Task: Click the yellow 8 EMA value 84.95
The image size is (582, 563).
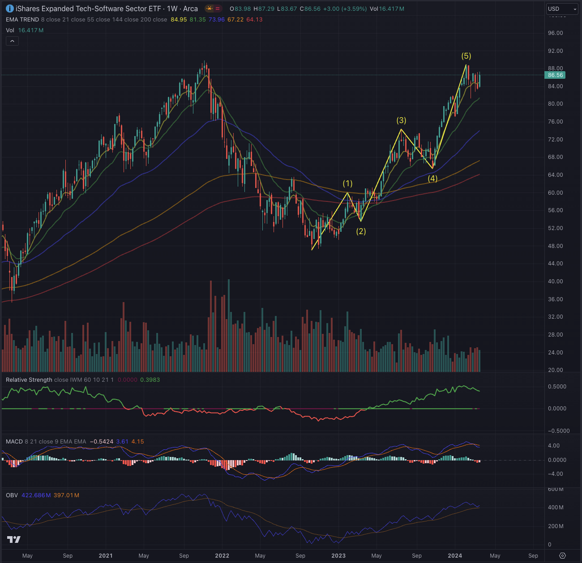Action: tap(179, 20)
